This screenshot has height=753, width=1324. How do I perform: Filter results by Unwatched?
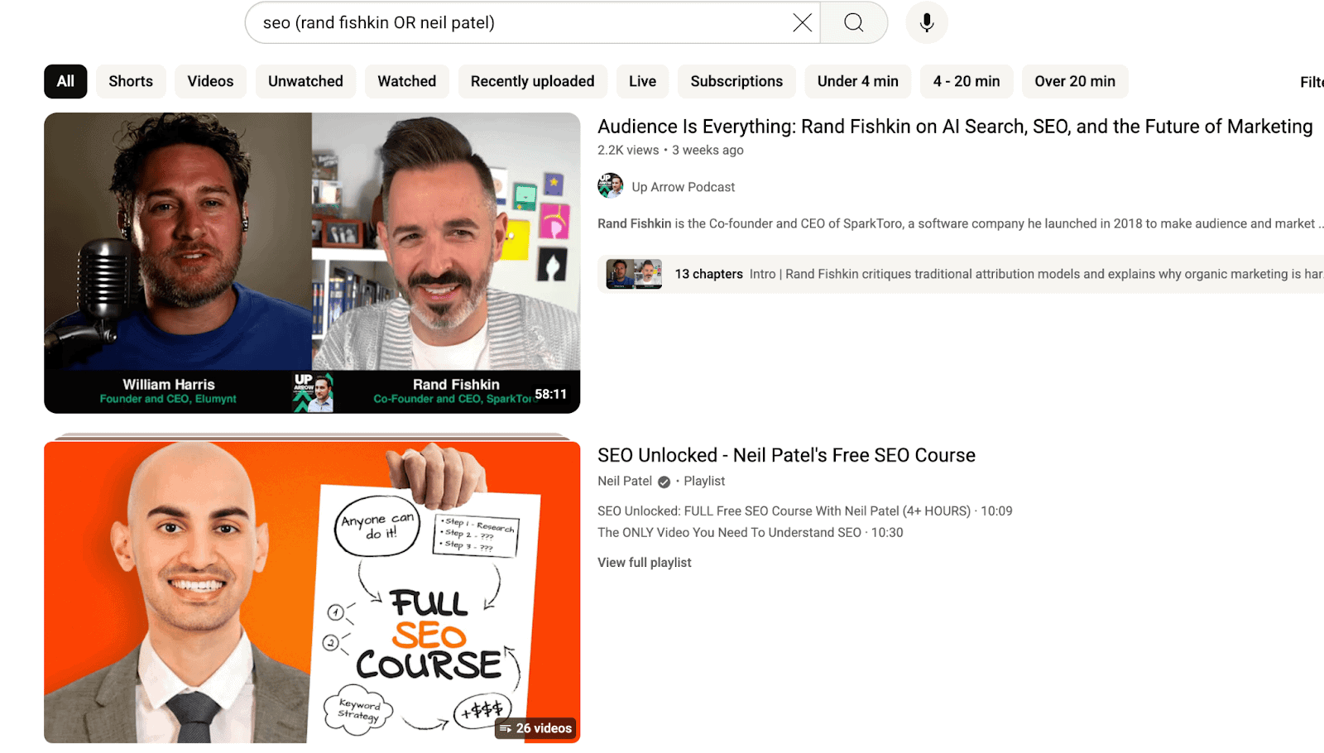(x=305, y=81)
